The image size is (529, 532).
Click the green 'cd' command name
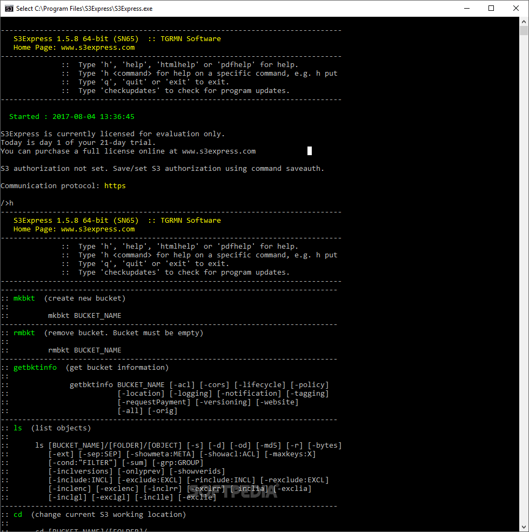click(x=18, y=514)
